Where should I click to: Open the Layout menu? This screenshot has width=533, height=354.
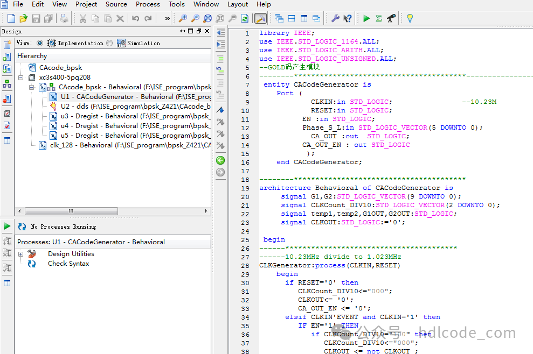[237, 4]
